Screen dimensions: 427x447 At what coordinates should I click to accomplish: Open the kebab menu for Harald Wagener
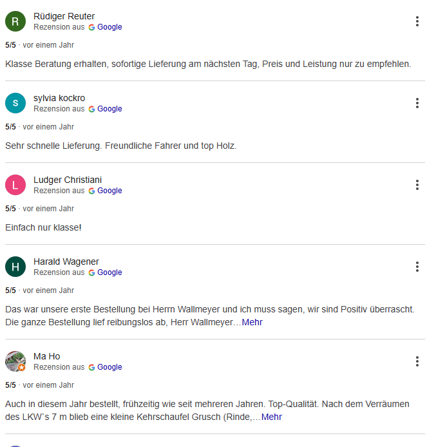click(417, 267)
